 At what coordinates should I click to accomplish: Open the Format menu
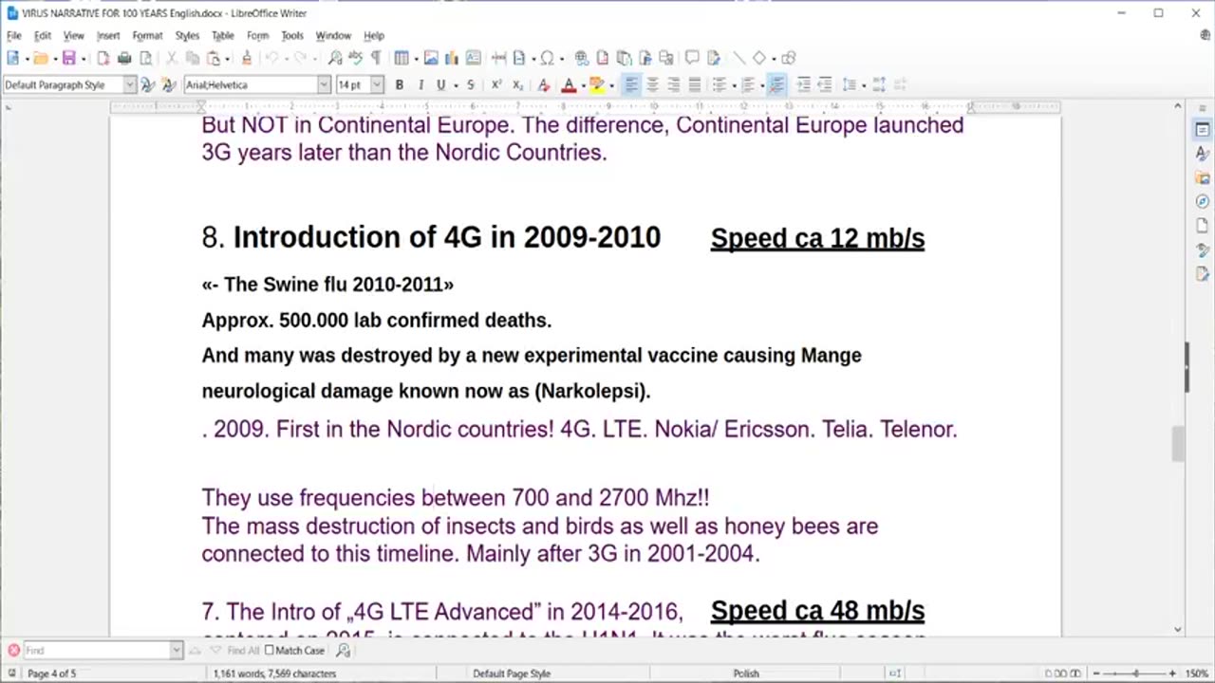[x=147, y=35]
